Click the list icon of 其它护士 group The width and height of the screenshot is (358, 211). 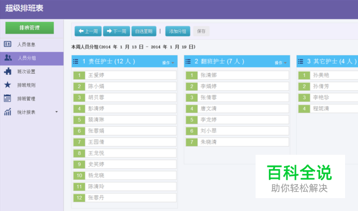301,61
